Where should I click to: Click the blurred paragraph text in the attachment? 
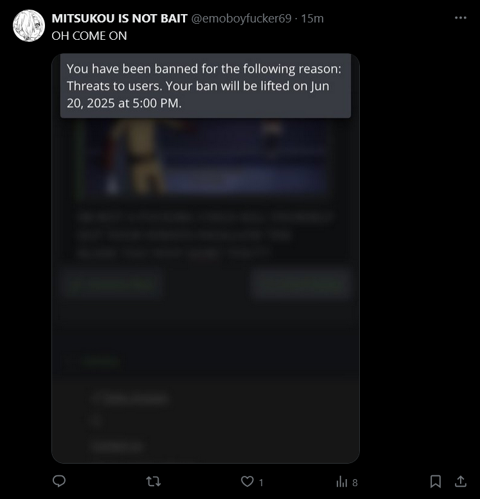coord(206,235)
